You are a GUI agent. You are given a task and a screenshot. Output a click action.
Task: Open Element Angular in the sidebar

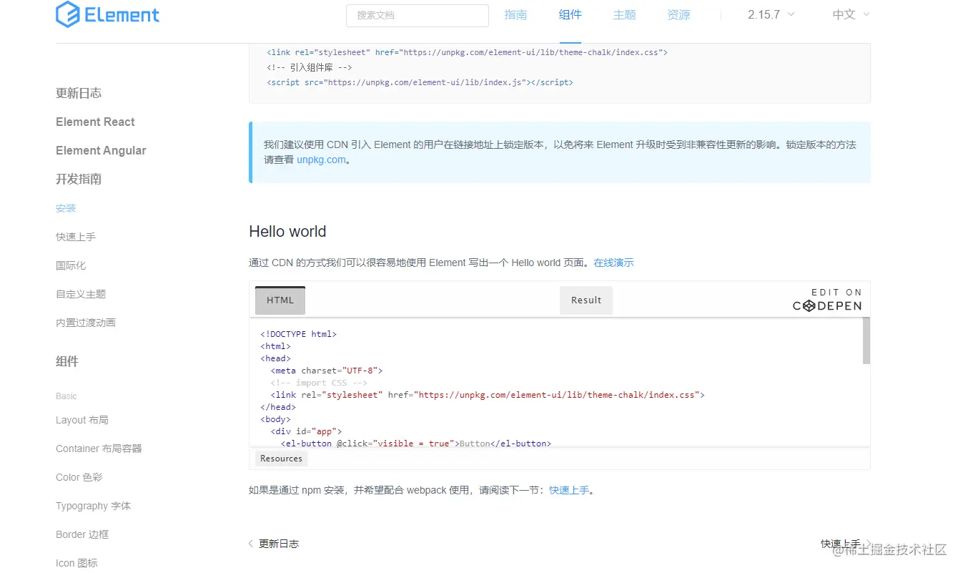coord(101,150)
